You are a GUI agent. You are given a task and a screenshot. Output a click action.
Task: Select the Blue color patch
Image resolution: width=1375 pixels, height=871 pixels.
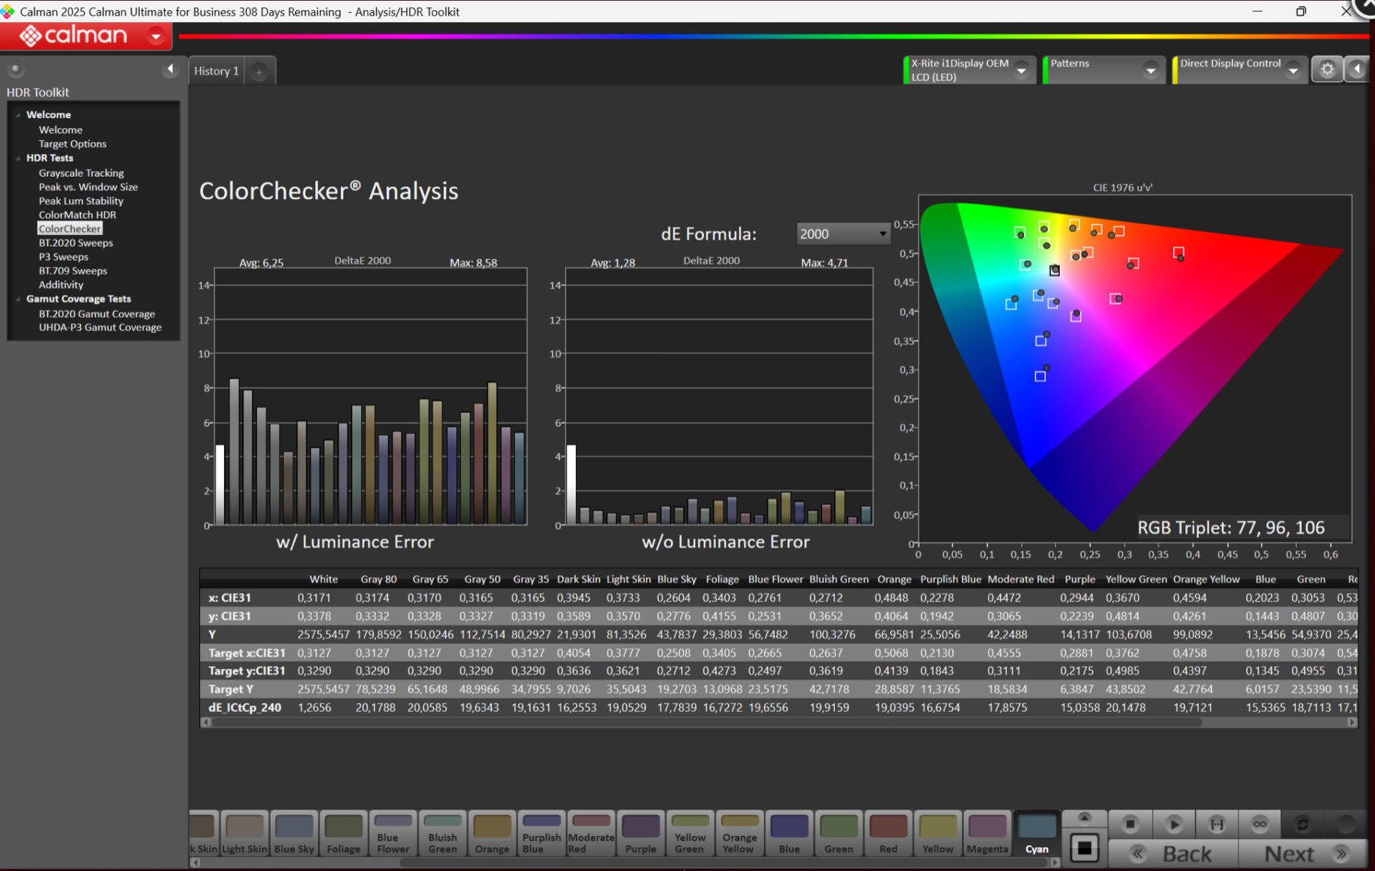coord(789,834)
